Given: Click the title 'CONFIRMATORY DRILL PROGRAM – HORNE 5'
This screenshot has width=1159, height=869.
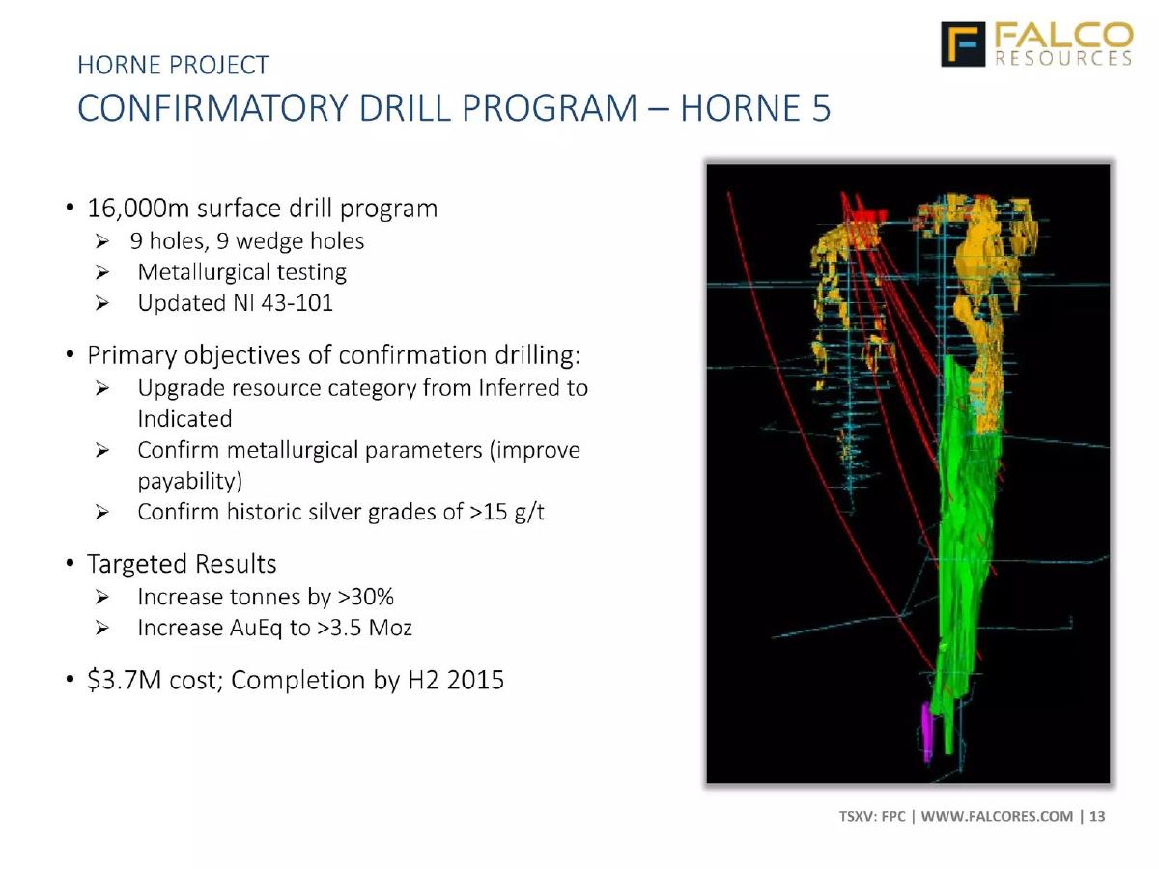Looking at the screenshot, I should pos(454,108).
